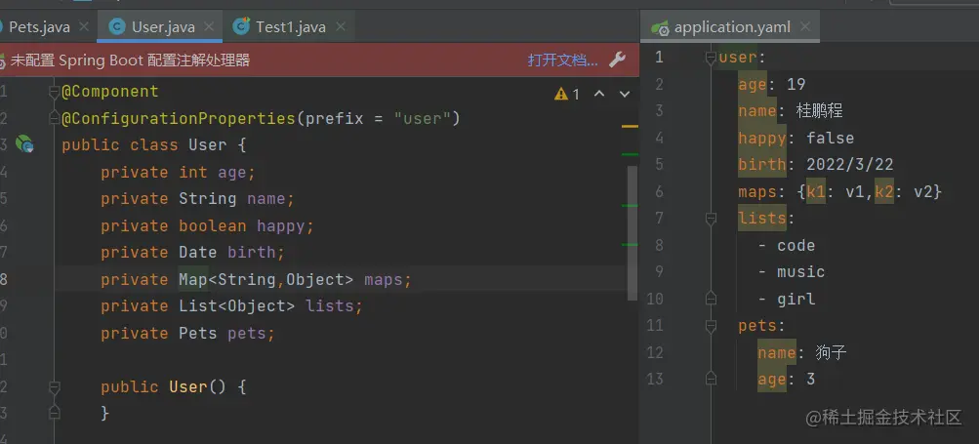Go to the previous highlighted problem arrow
The height and width of the screenshot is (444, 979).
pos(598,95)
